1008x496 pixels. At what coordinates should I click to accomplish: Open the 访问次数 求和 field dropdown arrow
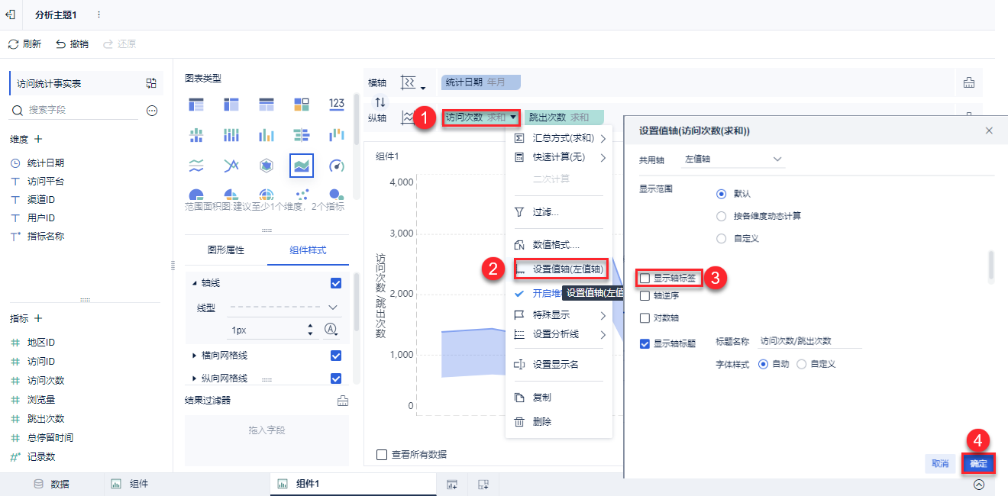[x=514, y=118]
